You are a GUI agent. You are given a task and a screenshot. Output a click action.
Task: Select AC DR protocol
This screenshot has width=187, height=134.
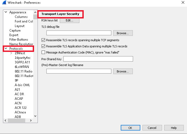coord(19,94)
